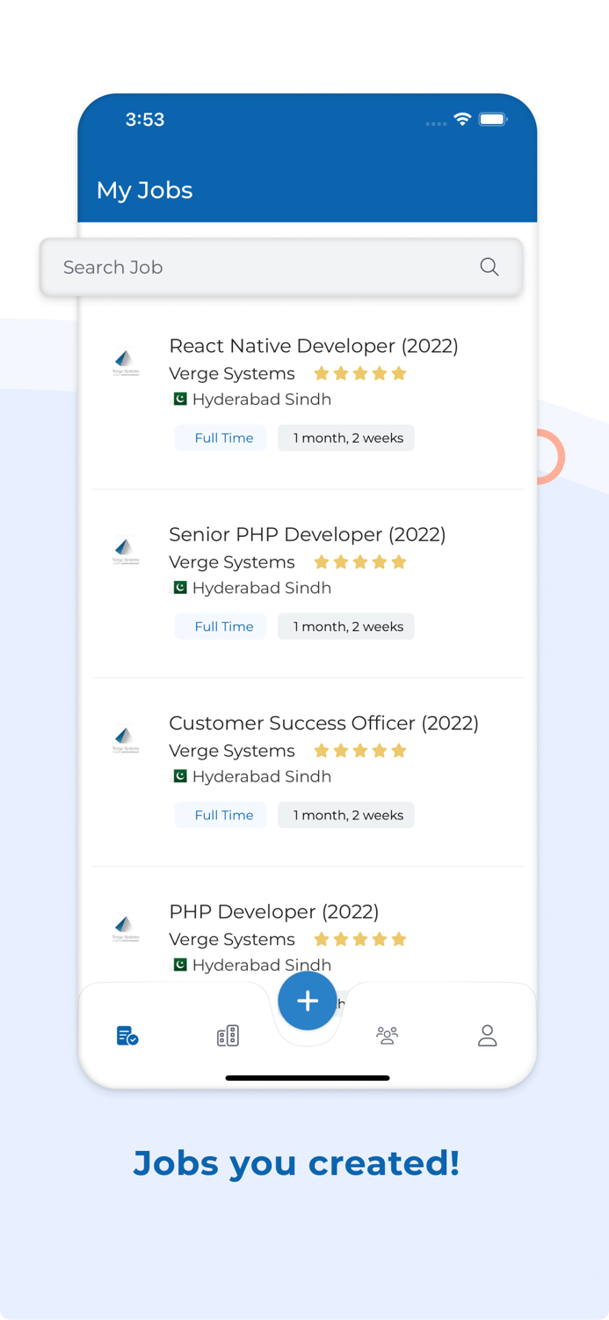Open the Companies building icon
Image resolution: width=609 pixels, height=1320 pixels.
(x=227, y=1036)
